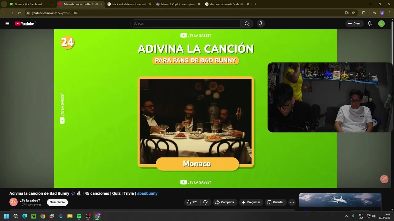Launch Spotify from taskbar
The width and height of the screenshot is (394, 221).
coord(79,216)
